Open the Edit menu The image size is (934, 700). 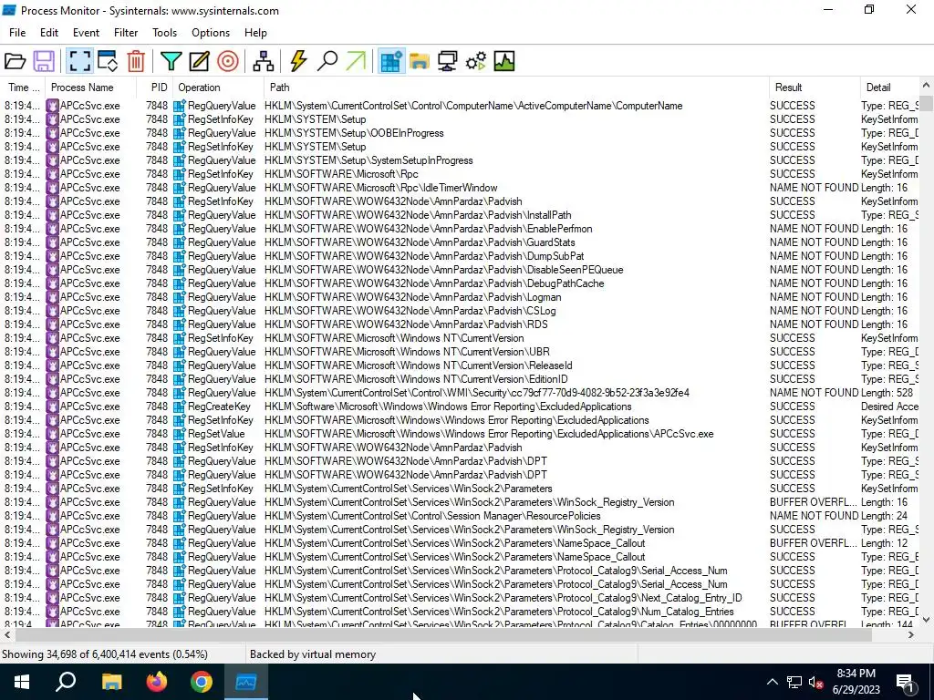pos(49,33)
